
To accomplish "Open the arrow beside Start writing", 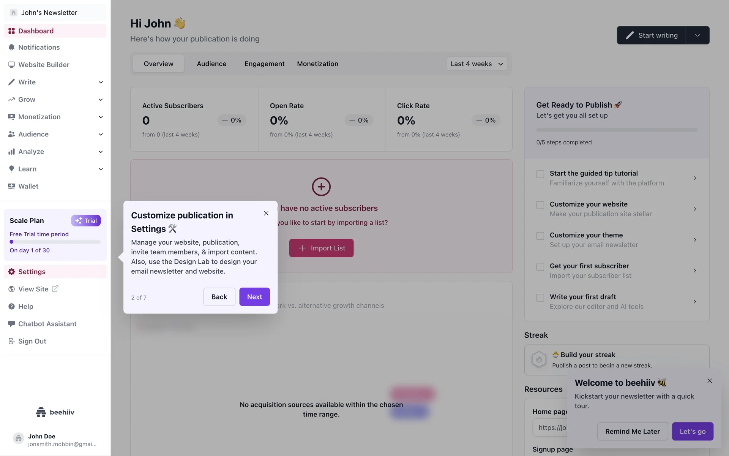I will click(697, 35).
